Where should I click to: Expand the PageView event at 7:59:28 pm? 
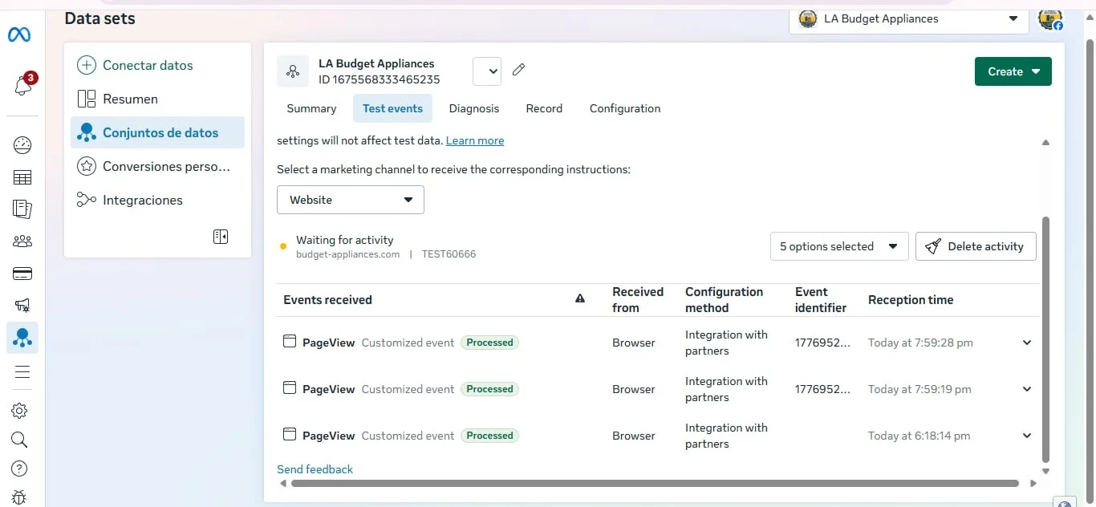coord(1027,343)
